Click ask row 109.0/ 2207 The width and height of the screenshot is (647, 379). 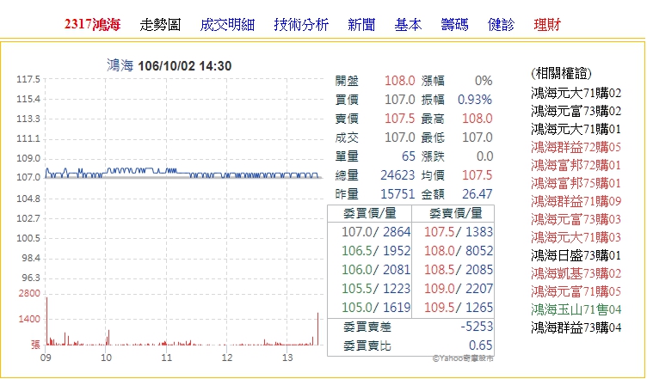pos(459,289)
